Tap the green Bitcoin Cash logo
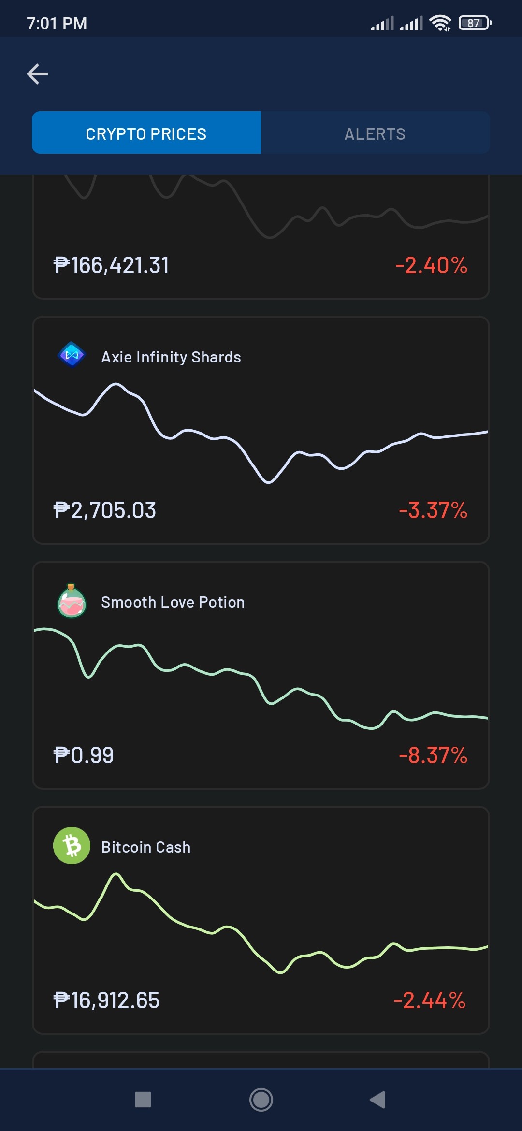This screenshot has width=522, height=1131. (x=72, y=846)
